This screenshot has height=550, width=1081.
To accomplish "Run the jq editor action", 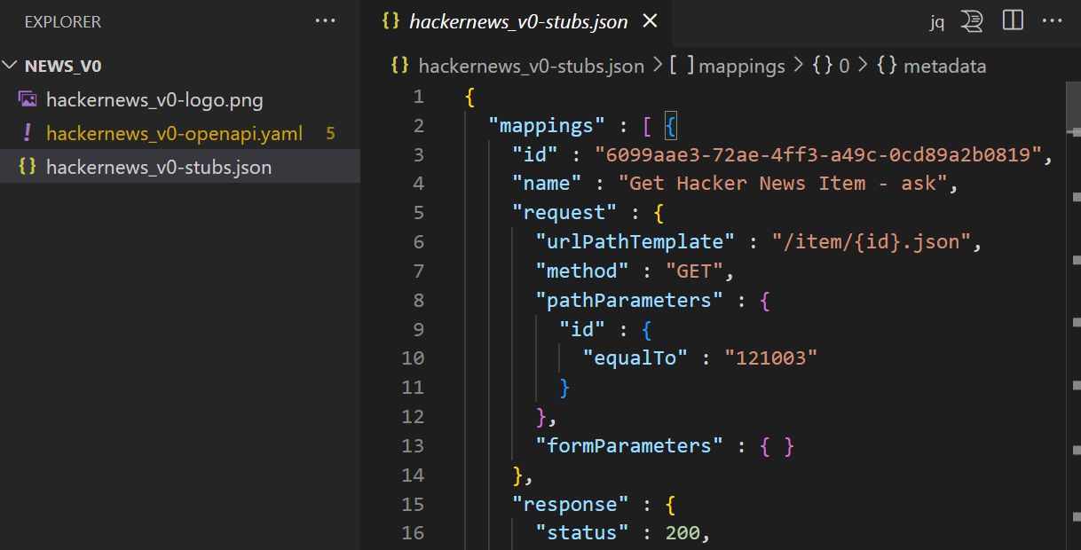I will pyautogui.click(x=937, y=22).
